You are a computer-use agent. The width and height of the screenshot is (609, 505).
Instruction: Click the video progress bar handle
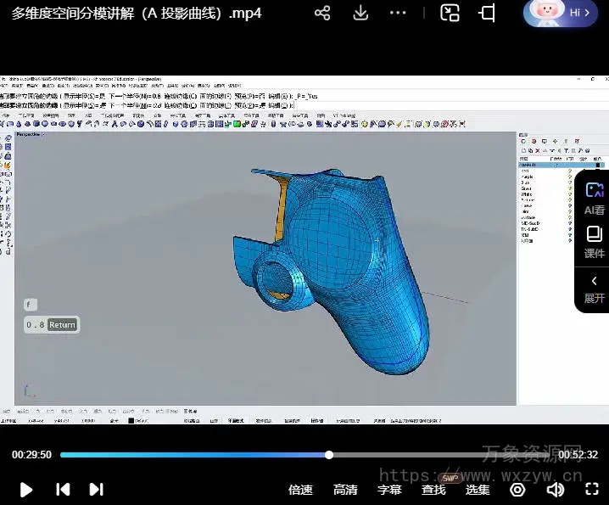[x=329, y=455]
